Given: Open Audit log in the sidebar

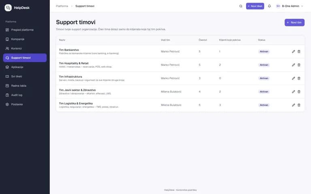Looking at the screenshot, I should 25,95.
